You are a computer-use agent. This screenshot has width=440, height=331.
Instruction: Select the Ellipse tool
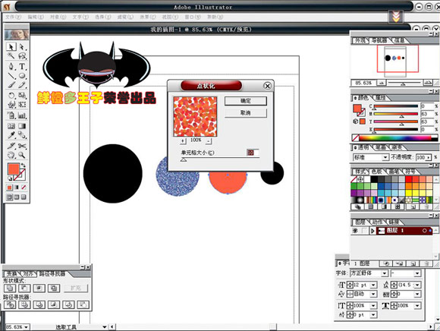point(22,76)
